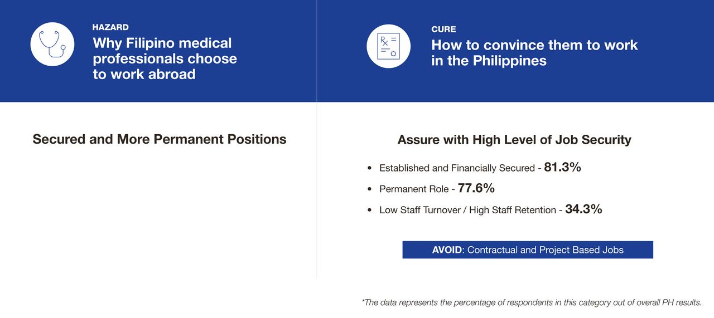714x318 pixels.
Task: Click the 81.3% statistic
Action: coord(562,167)
